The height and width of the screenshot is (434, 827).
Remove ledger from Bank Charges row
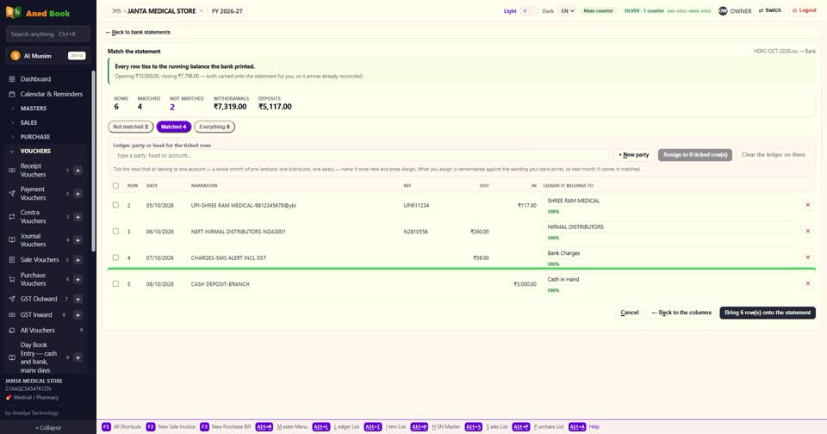point(807,257)
